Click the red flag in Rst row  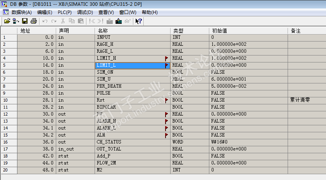pyautogui.click(x=166, y=100)
